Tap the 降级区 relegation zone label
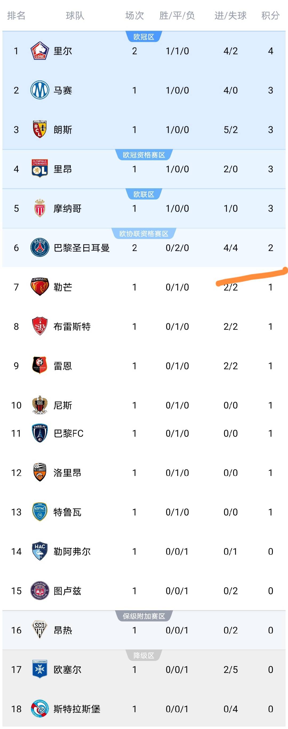 [x=144, y=655]
